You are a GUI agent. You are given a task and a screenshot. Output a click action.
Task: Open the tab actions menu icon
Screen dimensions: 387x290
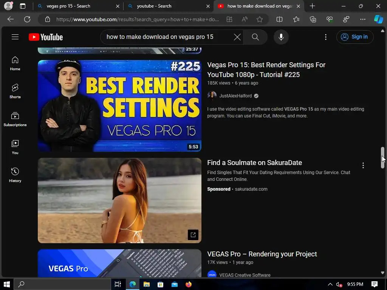22,6
